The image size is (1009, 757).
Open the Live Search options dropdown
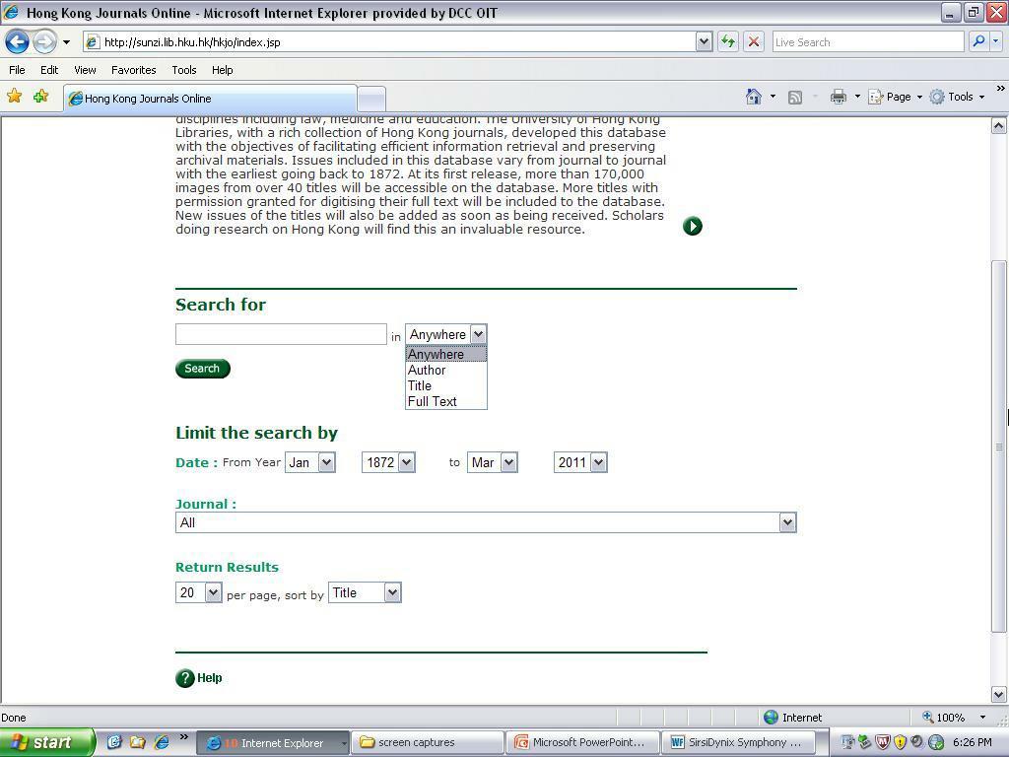click(x=996, y=41)
